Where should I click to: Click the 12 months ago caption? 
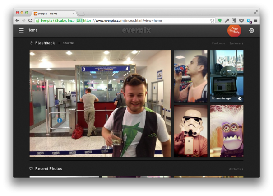tap(221, 98)
